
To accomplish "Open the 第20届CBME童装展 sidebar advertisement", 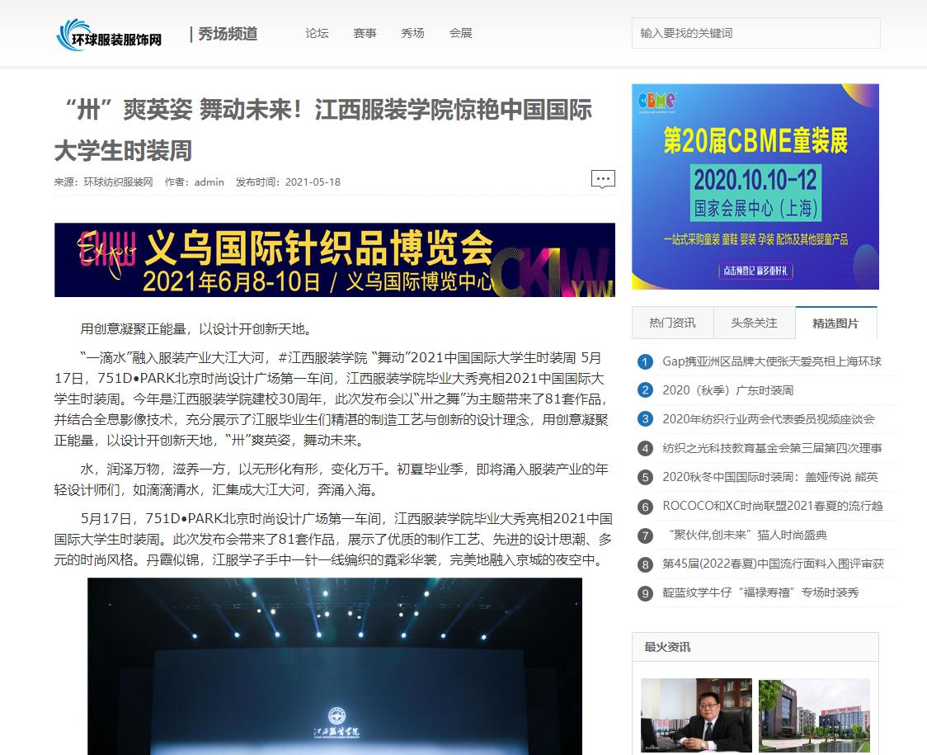I will tap(755, 186).
